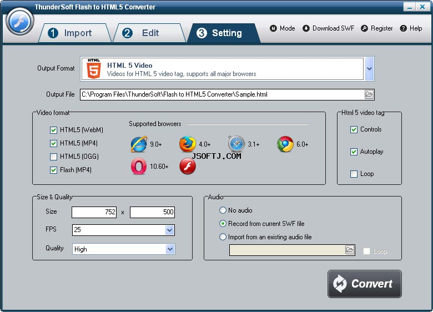Click the HTML5 shield icon in Output Format
Viewport: 433px width, 312px height.
pos(94,69)
